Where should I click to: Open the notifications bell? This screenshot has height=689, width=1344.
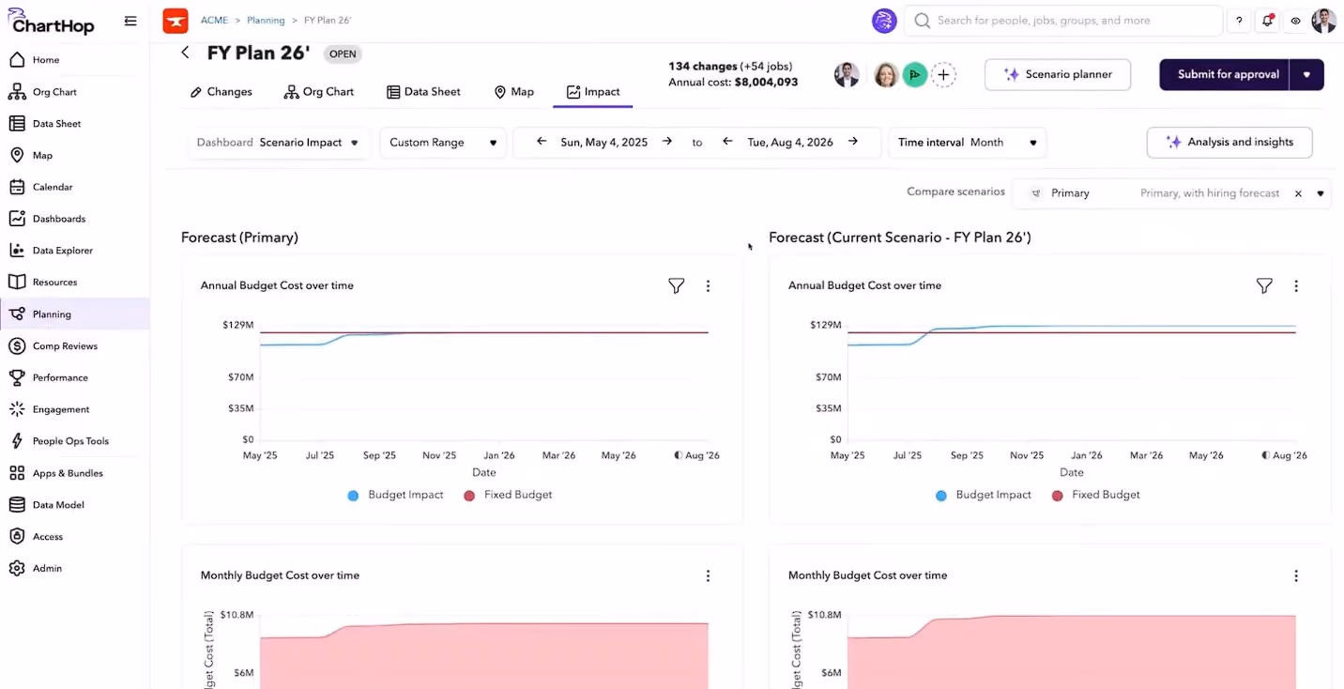[x=1268, y=21]
